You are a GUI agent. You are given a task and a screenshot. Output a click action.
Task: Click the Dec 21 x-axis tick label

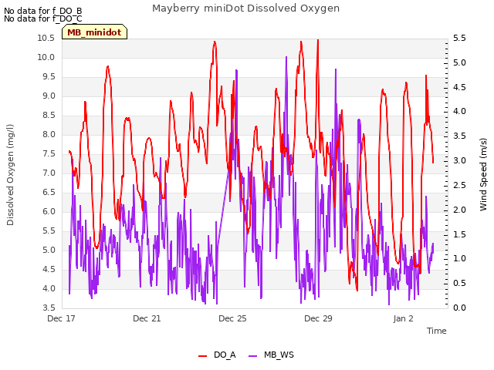click(x=147, y=318)
